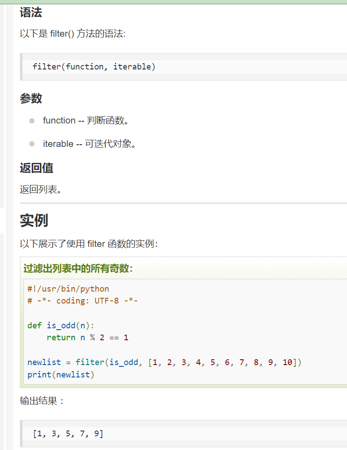Click the 实例 section heading
This screenshot has height=450, width=347.
pos(34,220)
